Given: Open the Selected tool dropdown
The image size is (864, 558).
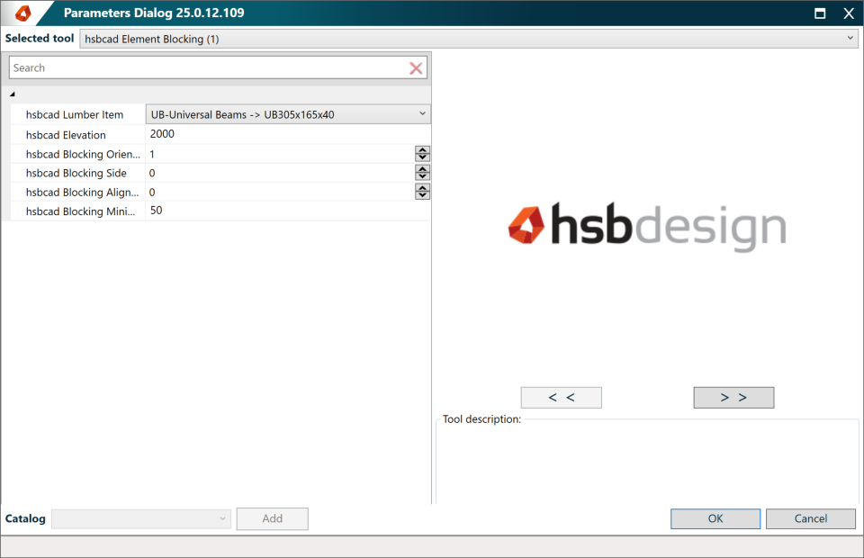Looking at the screenshot, I should (469, 39).
